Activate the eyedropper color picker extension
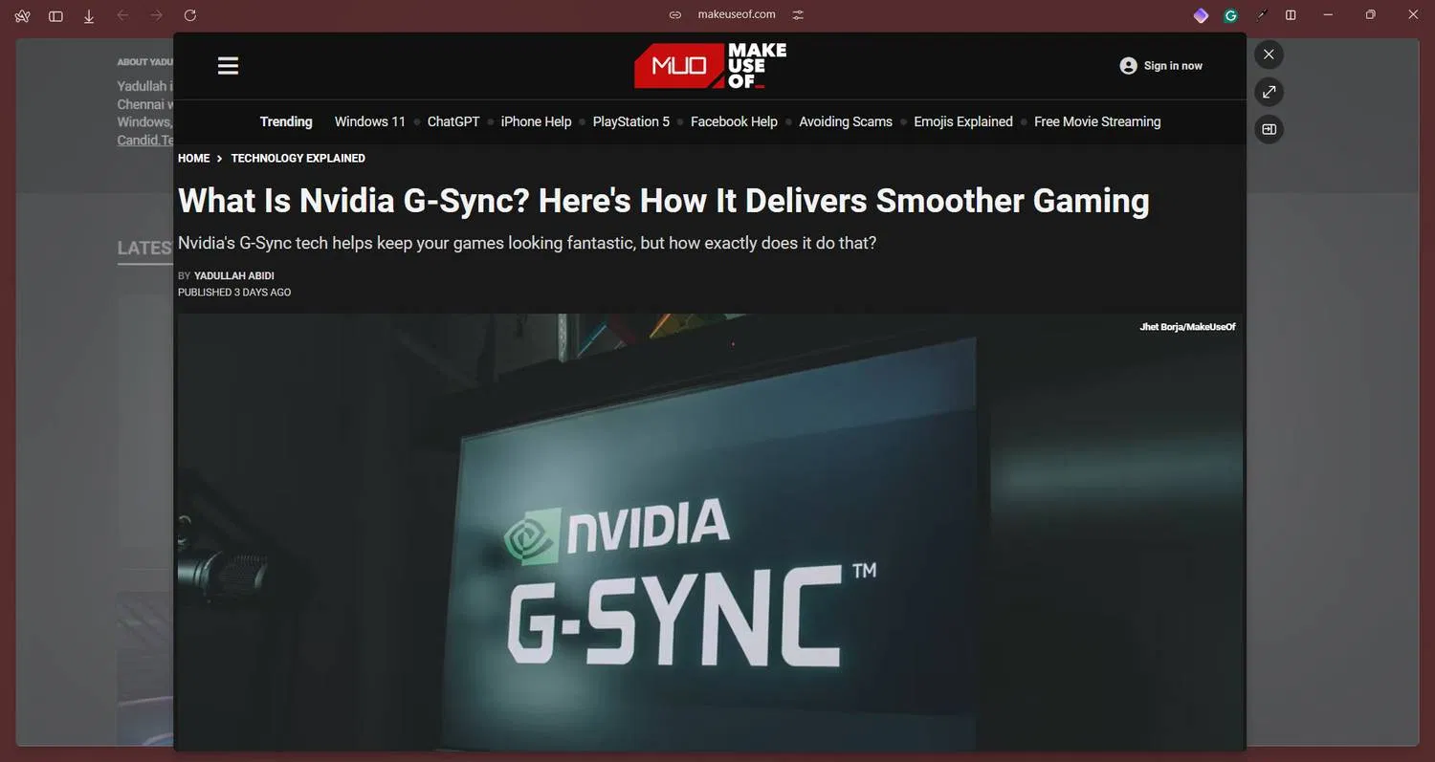Image resolution: width=1435 pixels, height=762 pixels. (1261, 15)
